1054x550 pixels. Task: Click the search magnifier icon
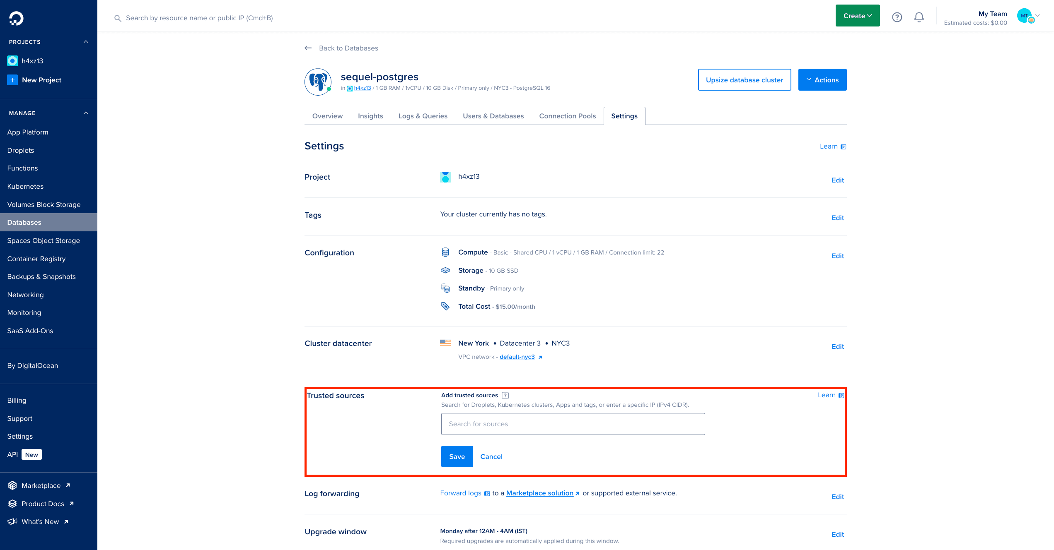point(118,18)
